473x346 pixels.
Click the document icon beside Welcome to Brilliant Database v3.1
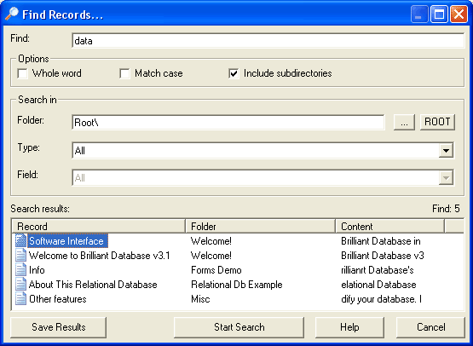(20, 255)
